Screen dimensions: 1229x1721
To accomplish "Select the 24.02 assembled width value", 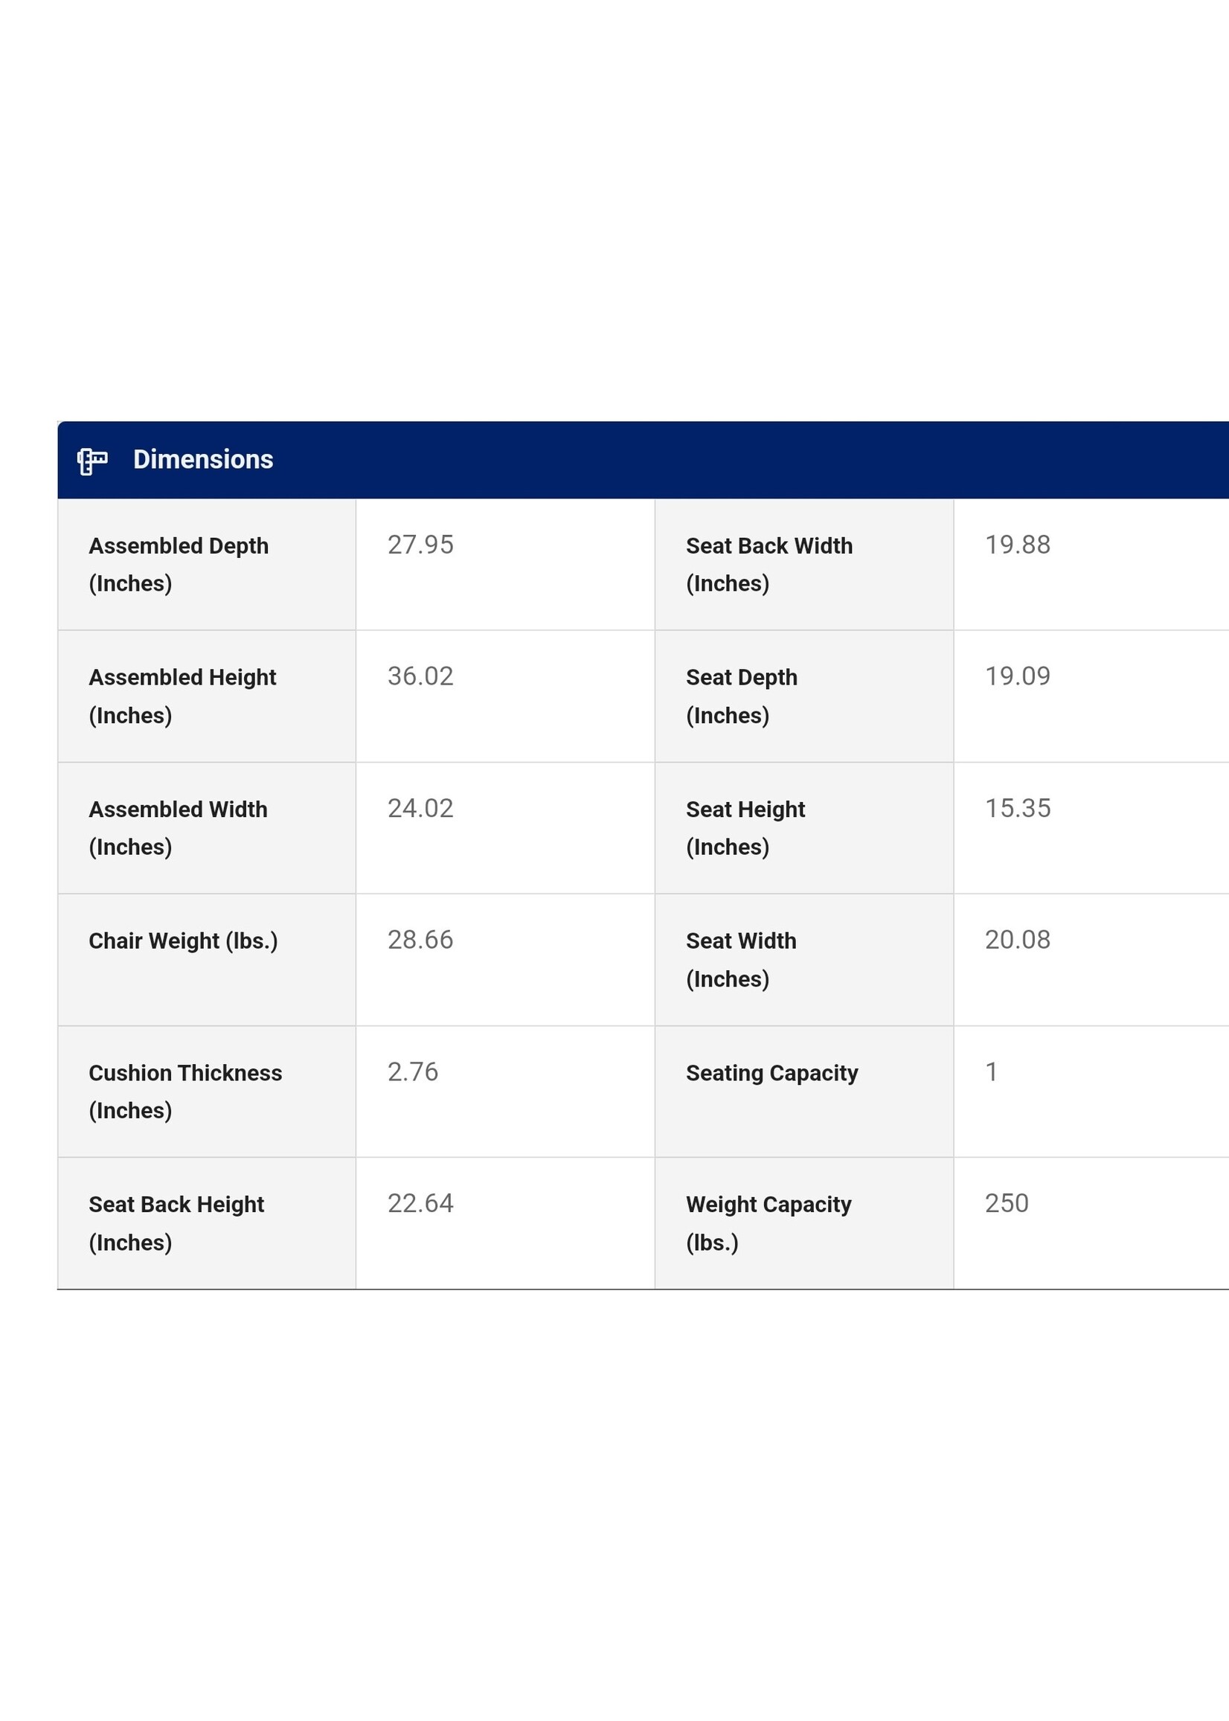I will (420, 808).
